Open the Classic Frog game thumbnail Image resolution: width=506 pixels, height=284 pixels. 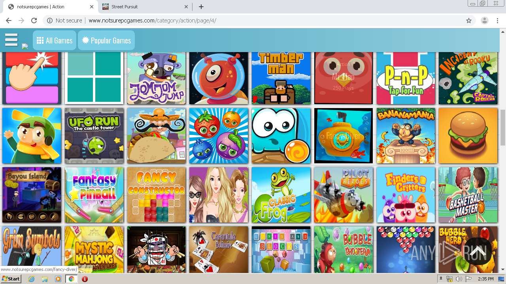281,195
